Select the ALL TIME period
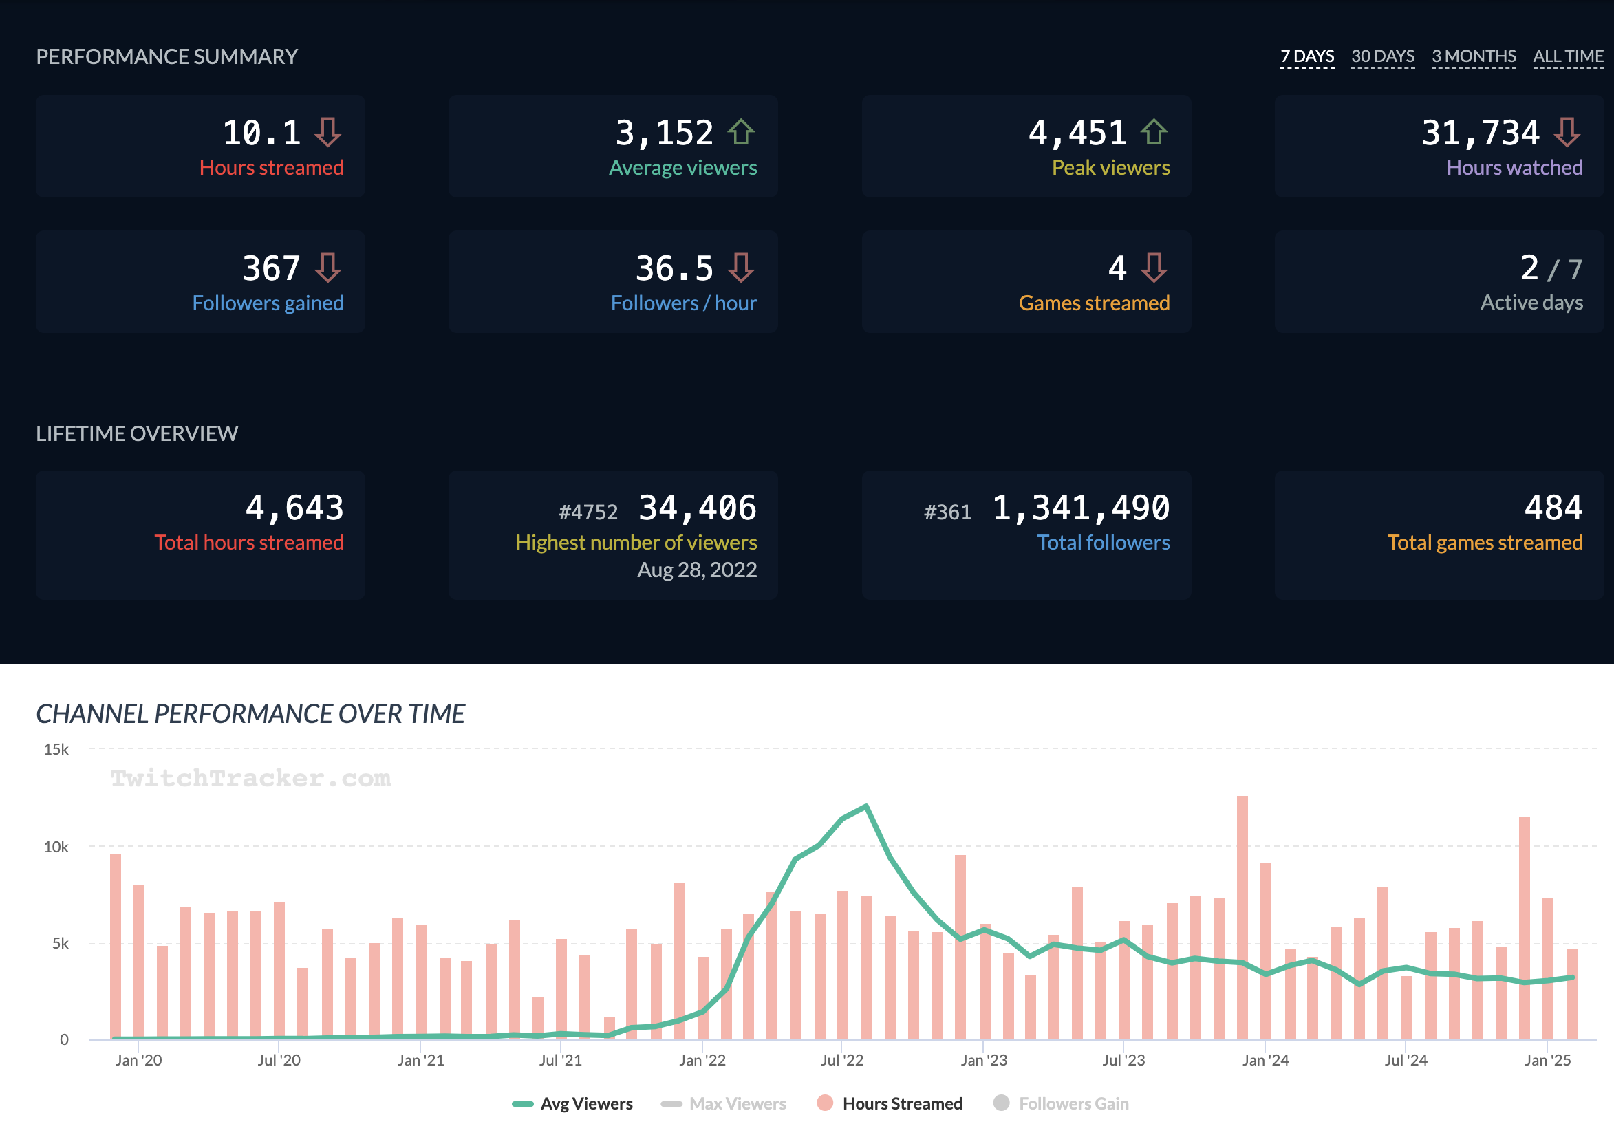Image resolution: width=1614 pixels, height=1135 pixels. click(x=1568, y=56)
